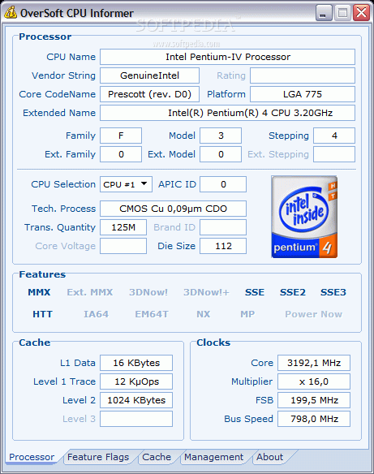Click the SSE2 feature label
This screenshot has width=374, height=474.
pos(293,292)
